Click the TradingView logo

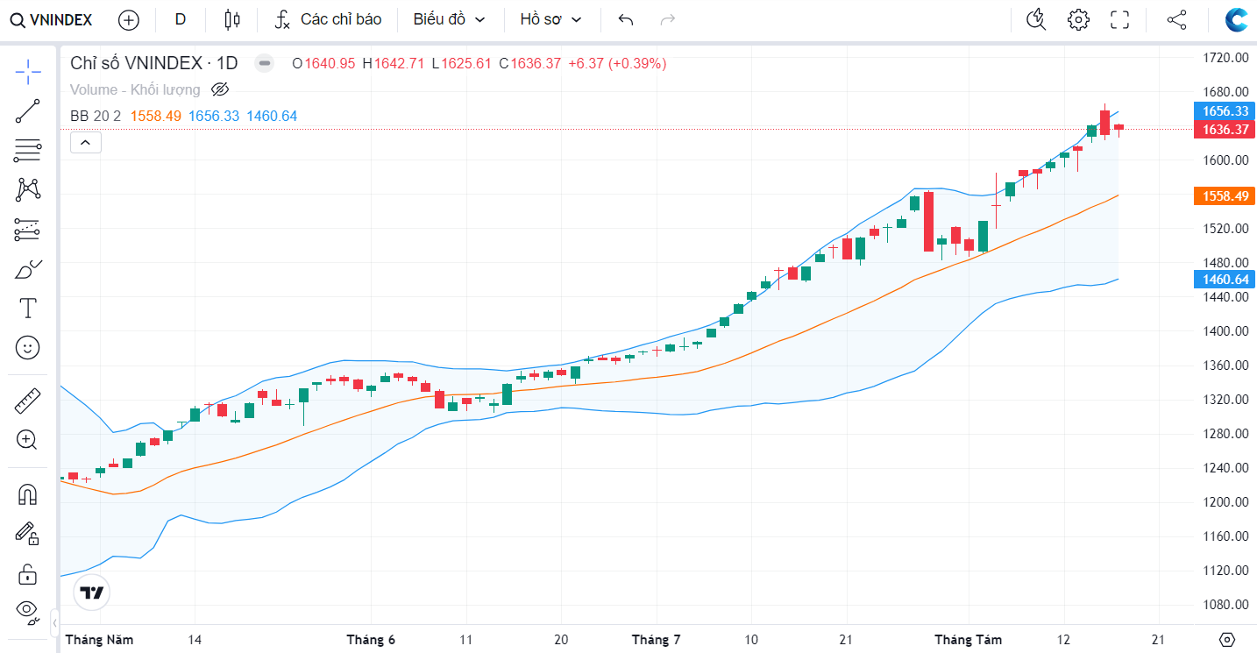[91, 593]
